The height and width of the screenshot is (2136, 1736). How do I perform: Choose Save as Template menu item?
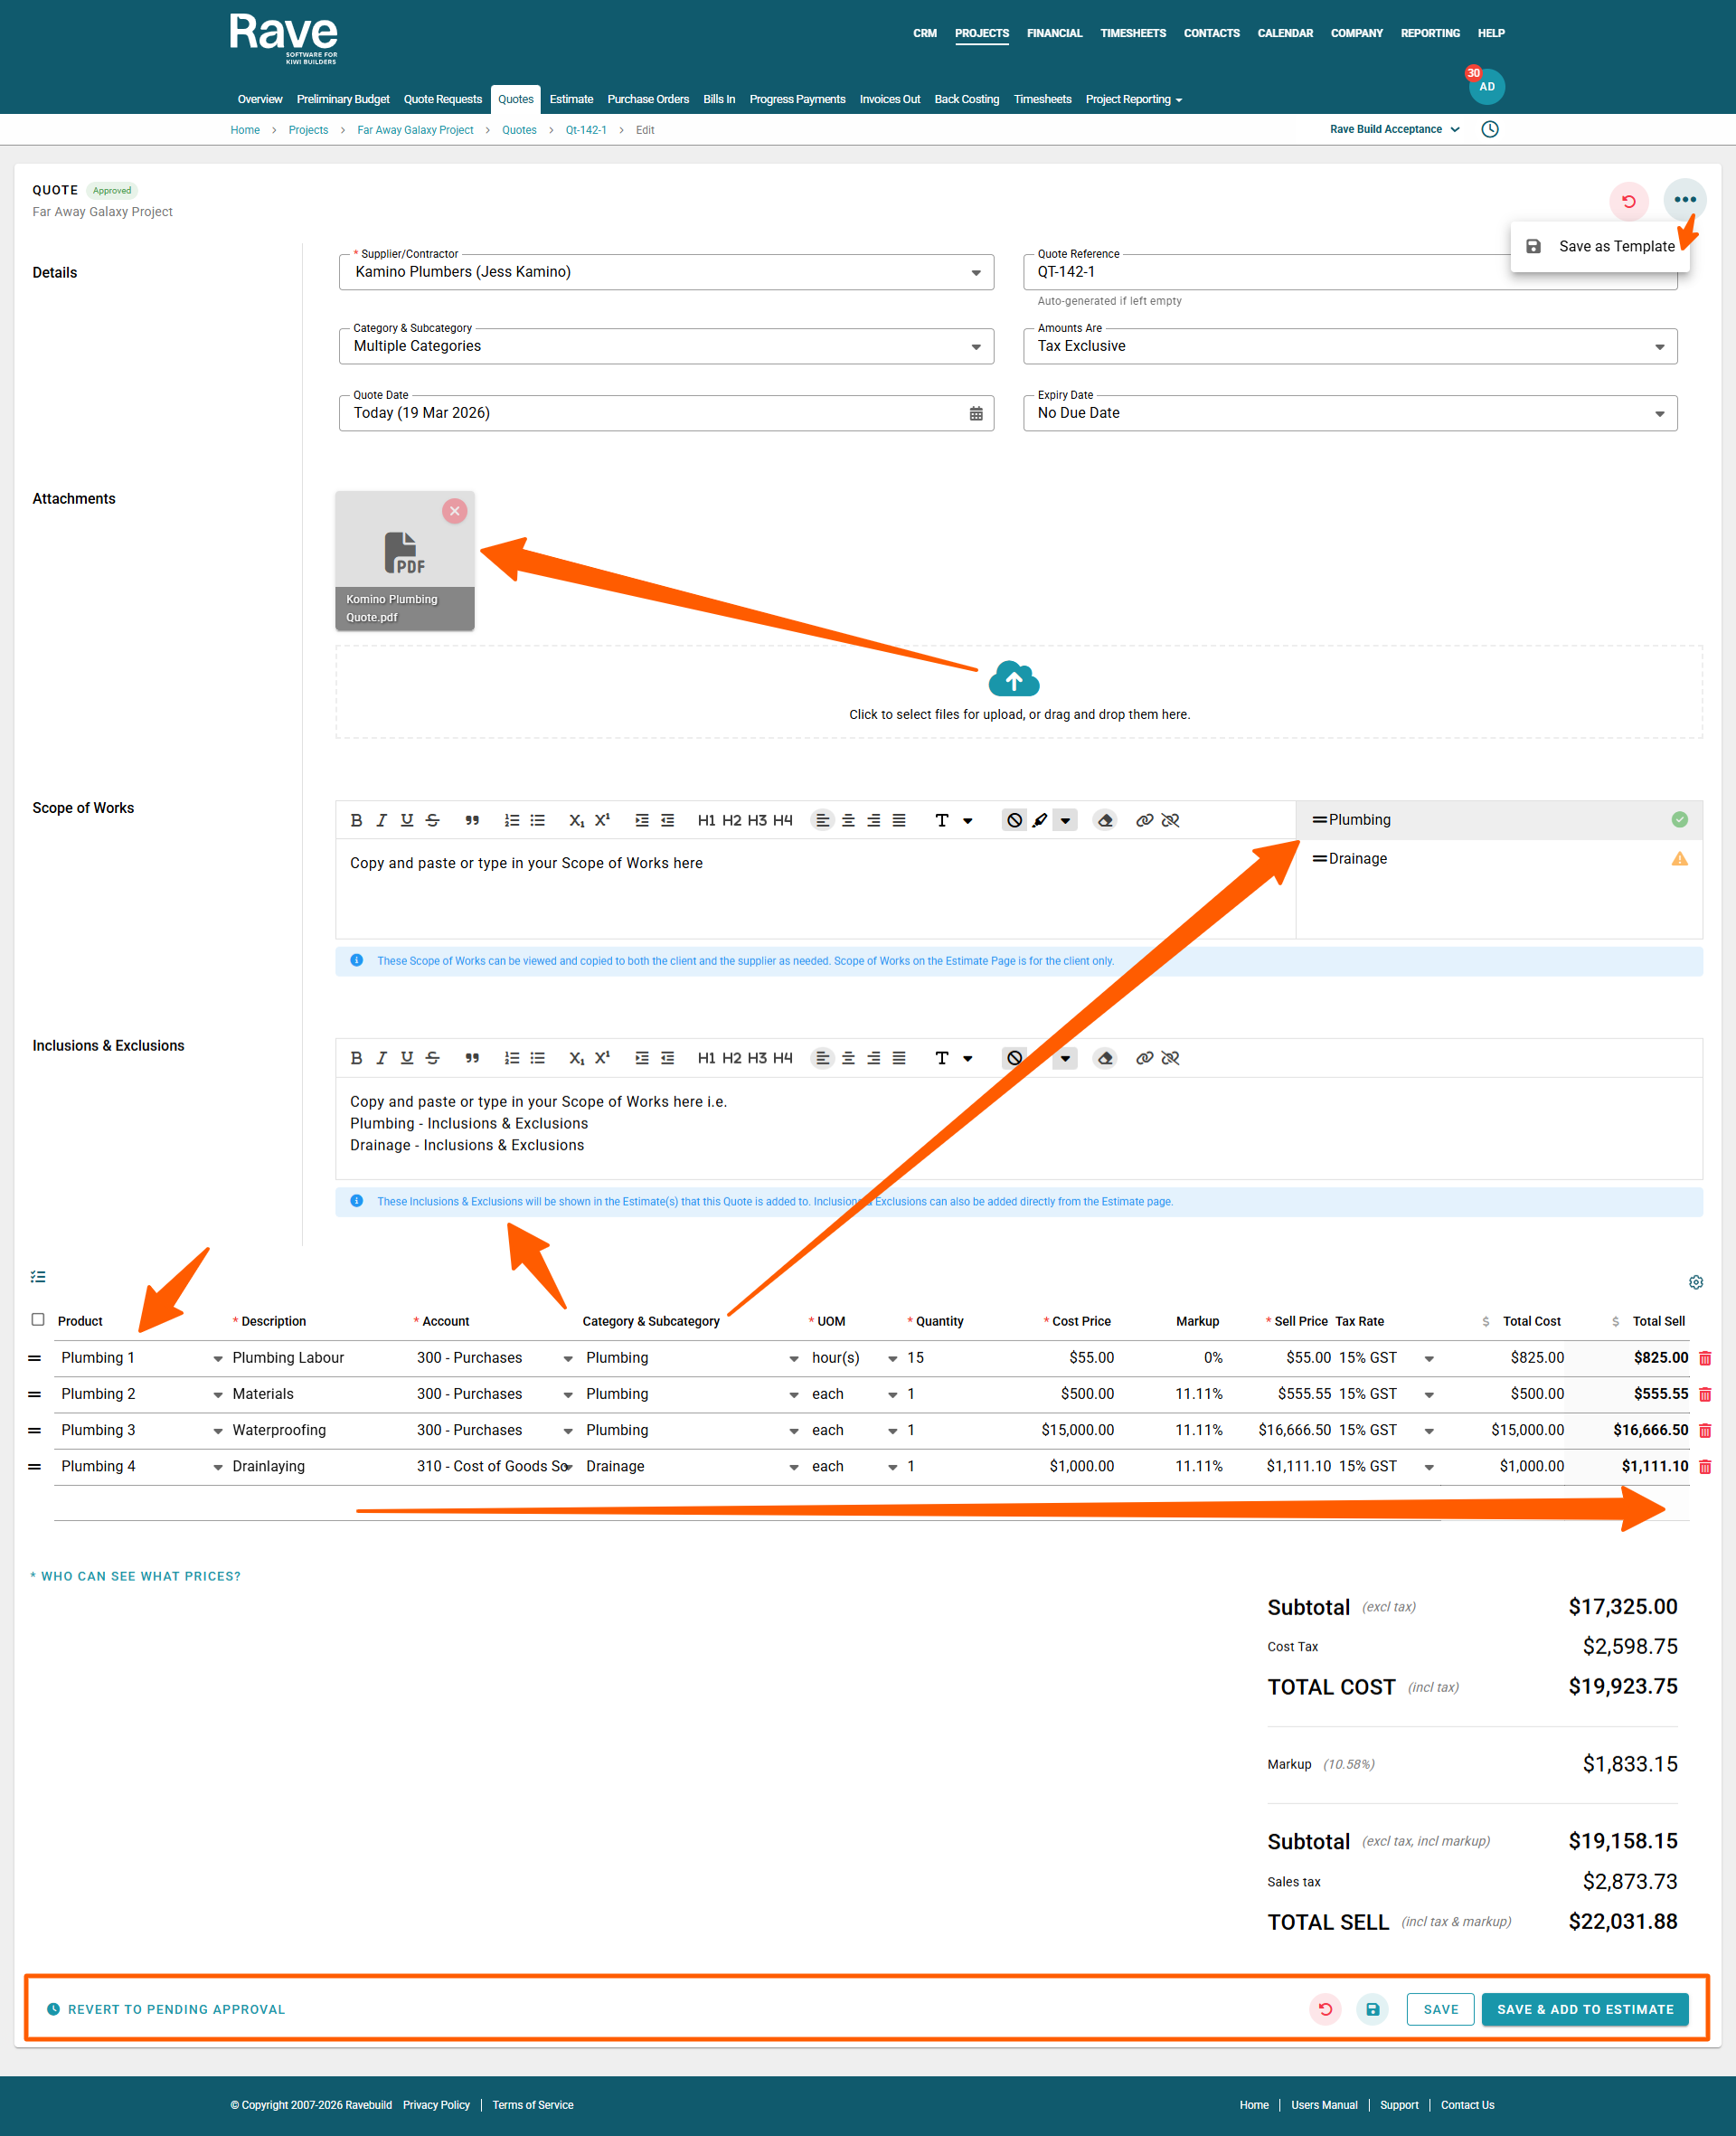(x=1615, y=246)
